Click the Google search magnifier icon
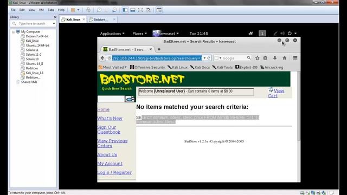The height and width of the screenshot is (195, 347). [x=249, y=58]
